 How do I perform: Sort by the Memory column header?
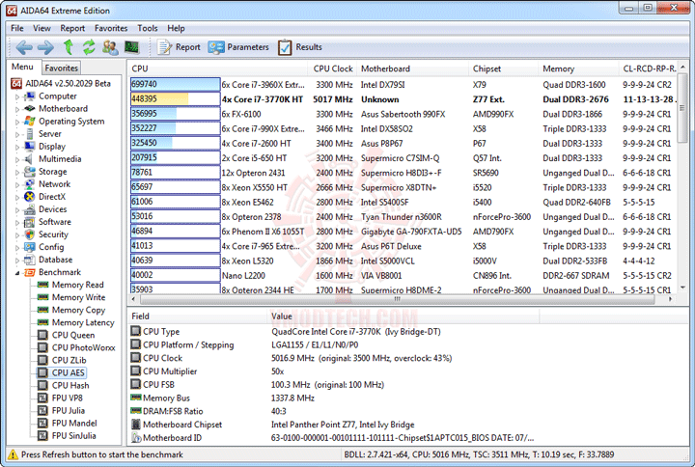(578, 69)
